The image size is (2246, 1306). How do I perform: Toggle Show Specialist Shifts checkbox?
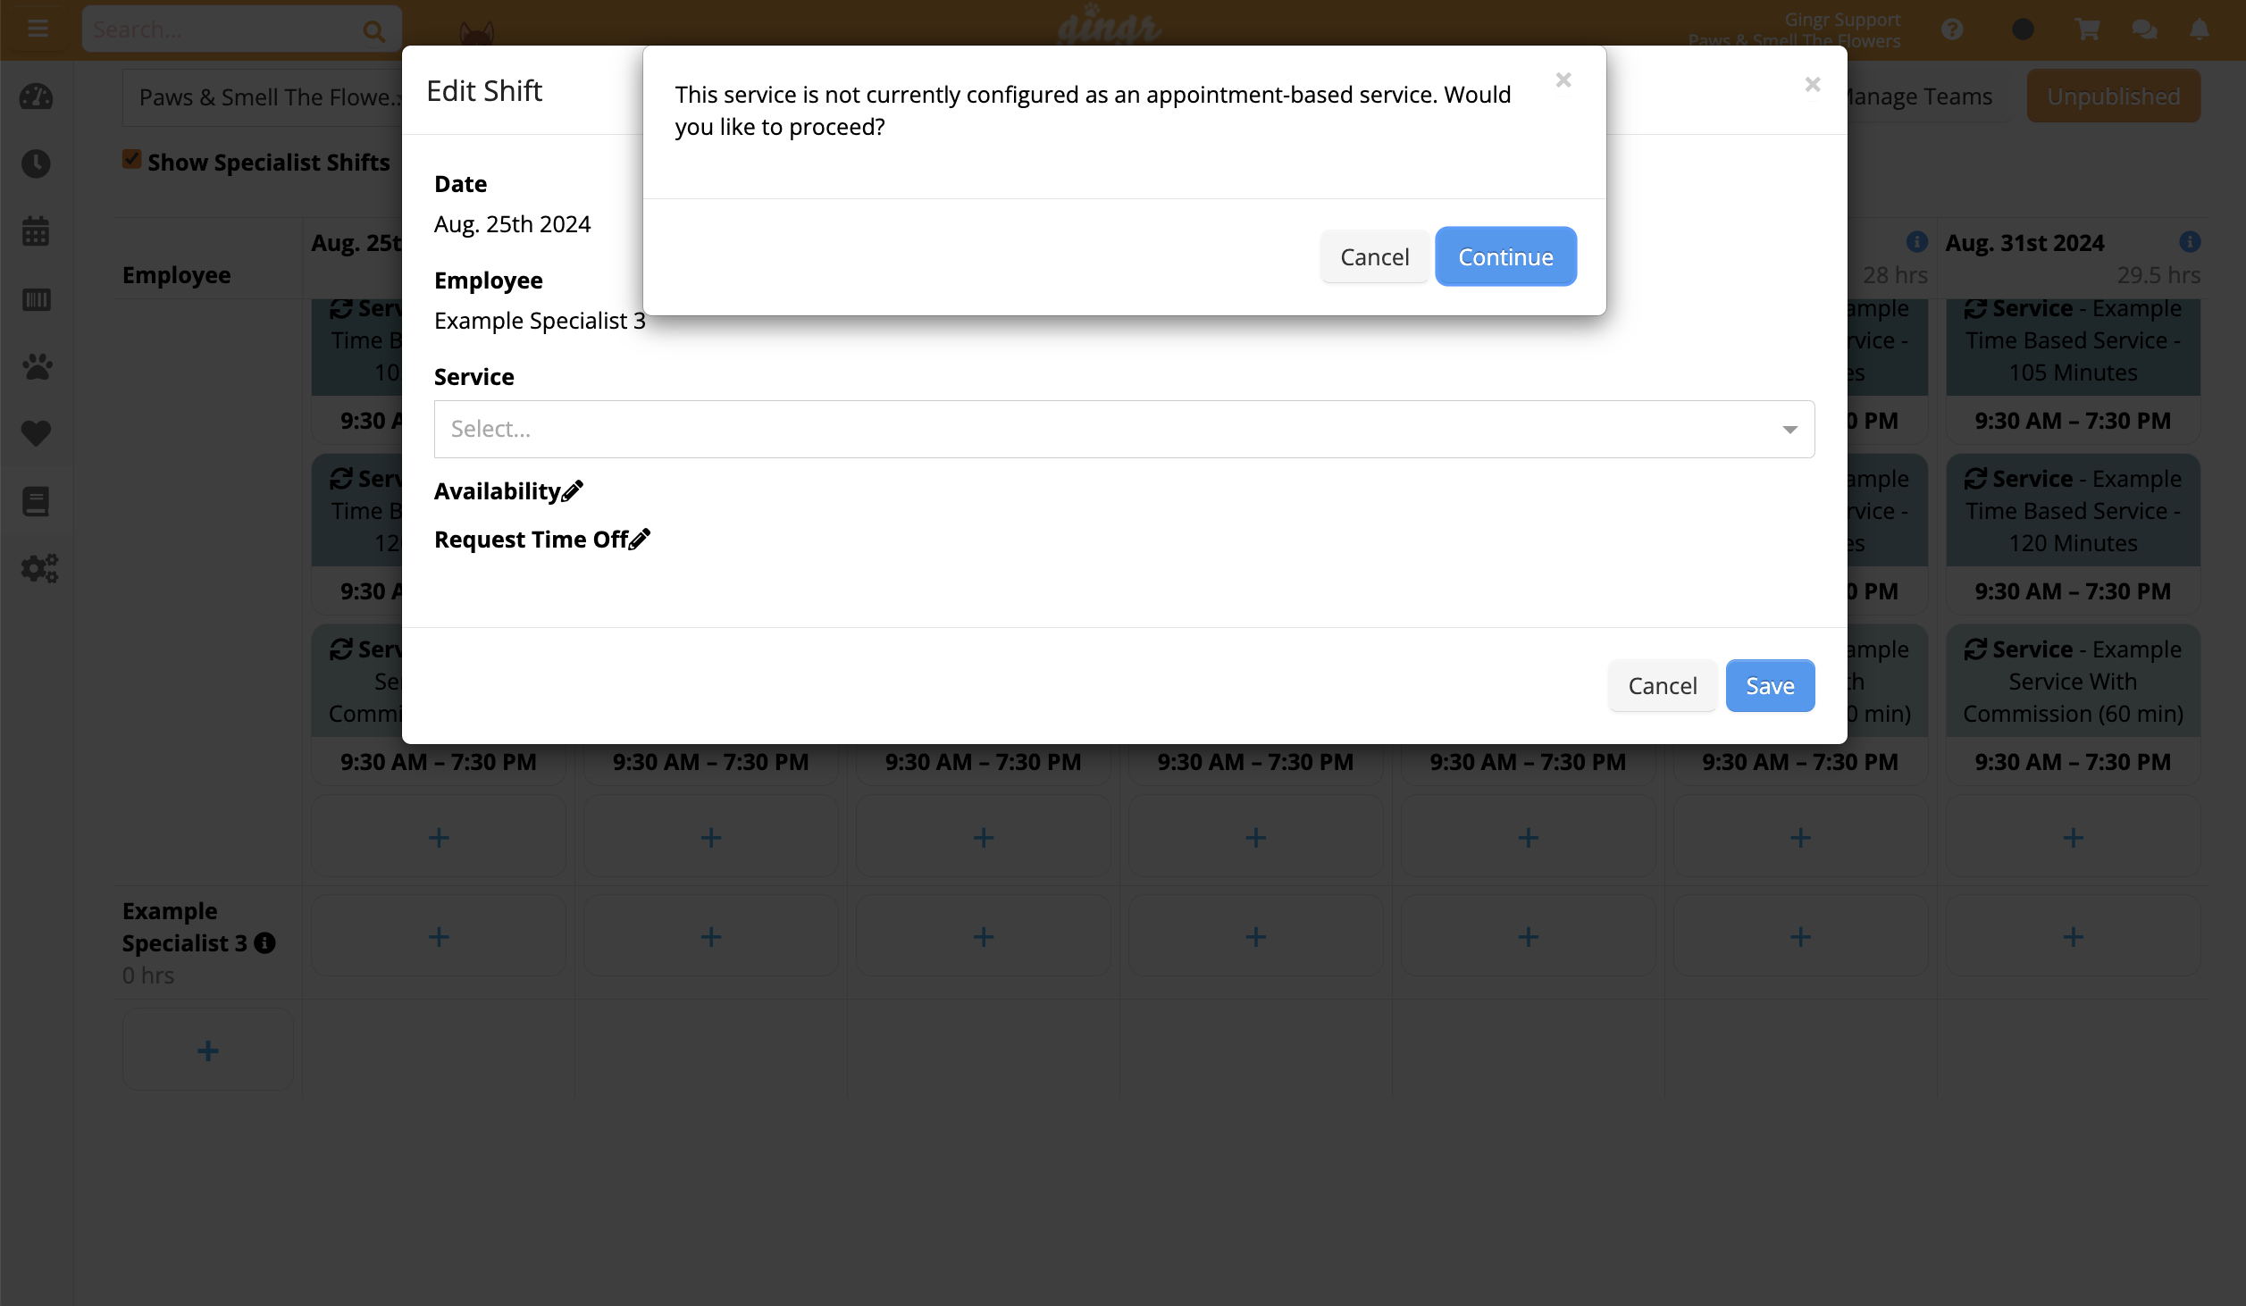(x=132, y=160)
